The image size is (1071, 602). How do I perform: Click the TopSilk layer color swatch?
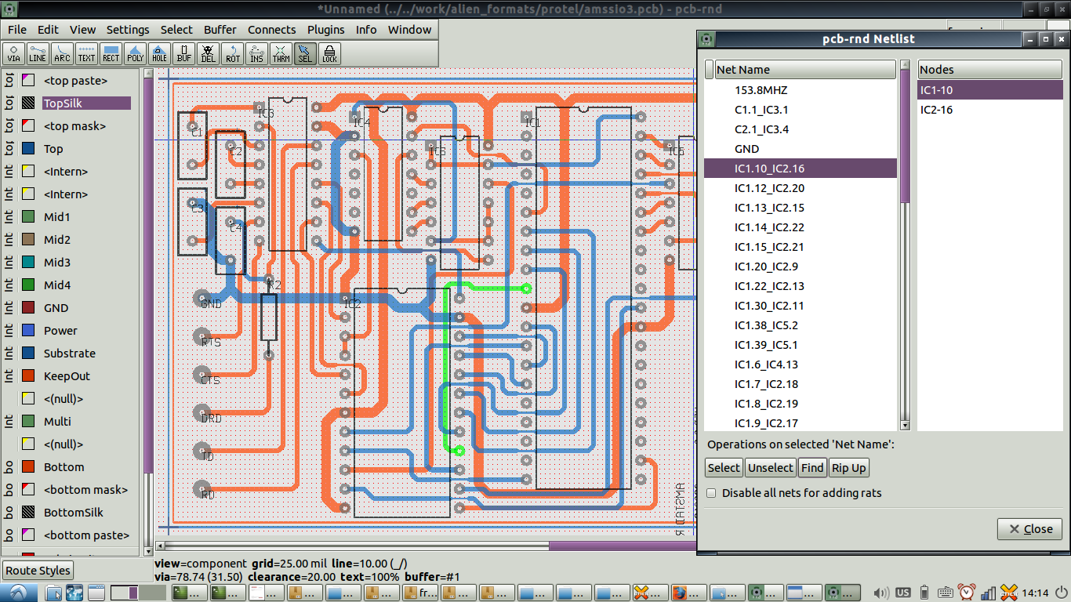point(27,103)
